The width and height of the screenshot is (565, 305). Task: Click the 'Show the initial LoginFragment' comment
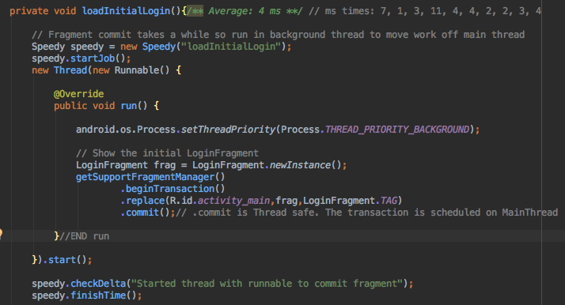(x=167, y=153)
